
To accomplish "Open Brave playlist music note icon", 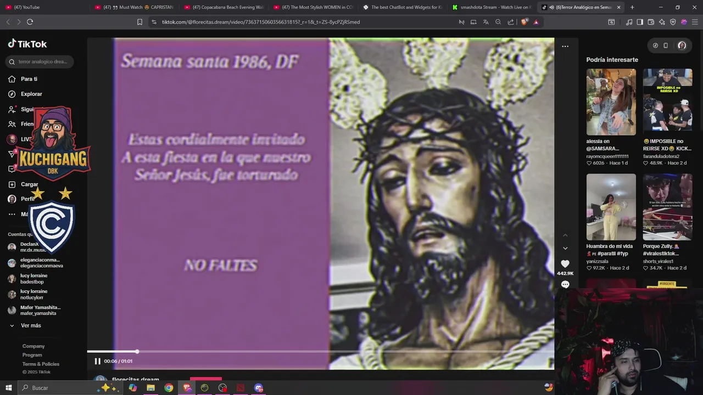I will pyautogui.click(x=629, y=22).
